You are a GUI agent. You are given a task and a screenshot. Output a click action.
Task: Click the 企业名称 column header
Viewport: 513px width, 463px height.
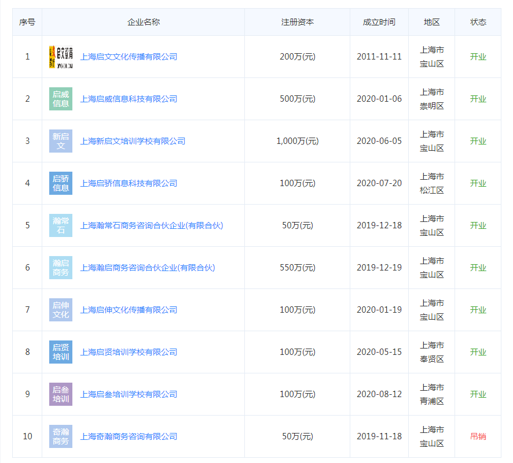pos(143,22)
